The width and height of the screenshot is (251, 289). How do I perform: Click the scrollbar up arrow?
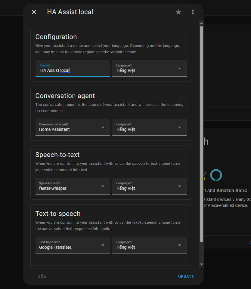[201, 23]
